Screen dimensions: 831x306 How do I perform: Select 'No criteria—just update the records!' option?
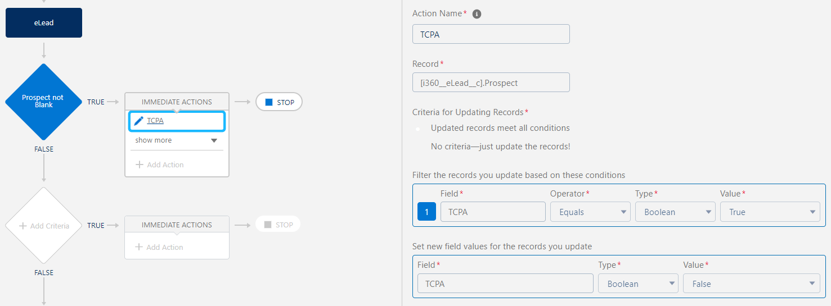[x=500, y=147]
